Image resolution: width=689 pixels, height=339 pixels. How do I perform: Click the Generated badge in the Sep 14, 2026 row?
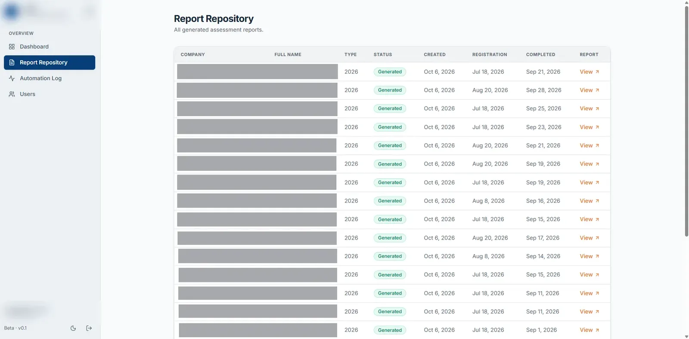[x=390, y=256]
